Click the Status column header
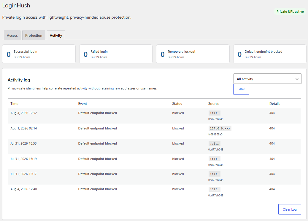The width and height of the screenshot is (308, 221). (177, 104)
